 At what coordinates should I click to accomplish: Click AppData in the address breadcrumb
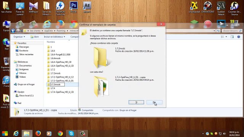(48, 31)
